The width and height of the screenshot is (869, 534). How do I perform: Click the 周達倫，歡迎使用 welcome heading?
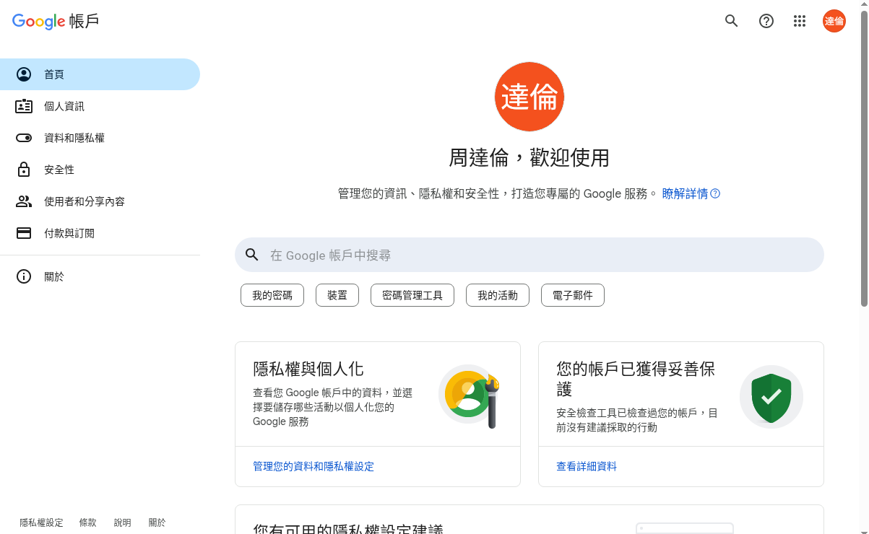529,157
